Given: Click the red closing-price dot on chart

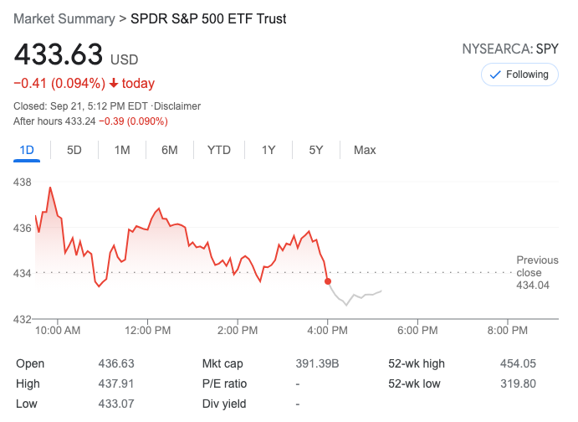Looking at the screenshot, I should coord(328,281).
